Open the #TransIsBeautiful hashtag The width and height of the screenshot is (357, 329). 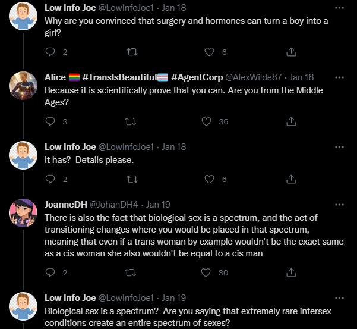[119, 77]
